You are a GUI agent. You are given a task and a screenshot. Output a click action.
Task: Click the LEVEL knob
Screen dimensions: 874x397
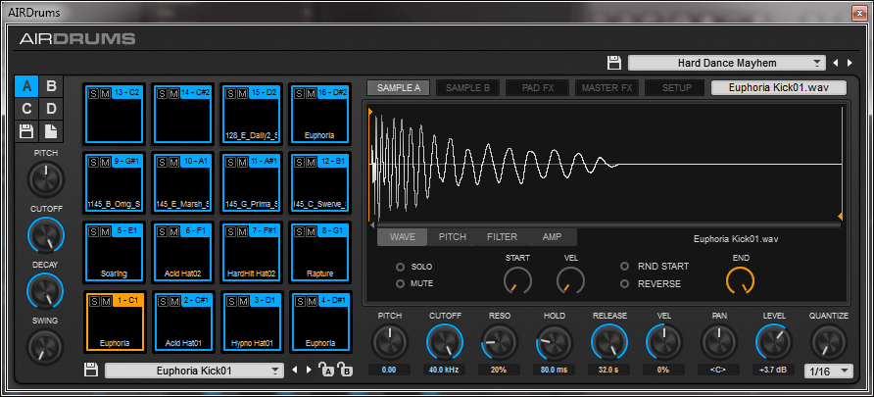[774, 342]
